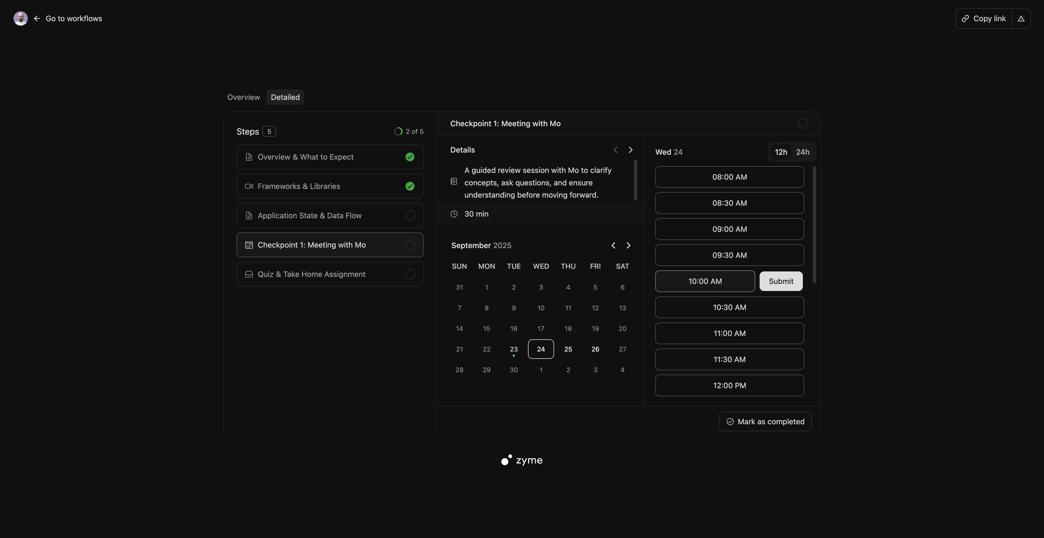Viewport: 1044px width, 538px height.
Task: Go to previous month in calendar
Action: point(613,246)
